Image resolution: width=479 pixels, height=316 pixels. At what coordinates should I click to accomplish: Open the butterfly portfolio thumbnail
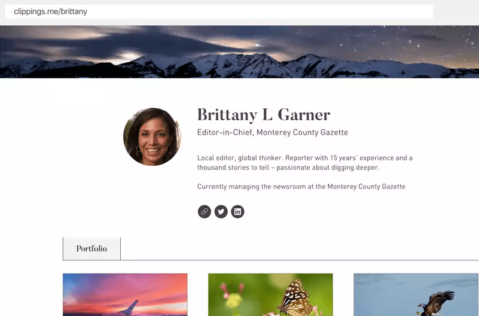pos(270,294)
